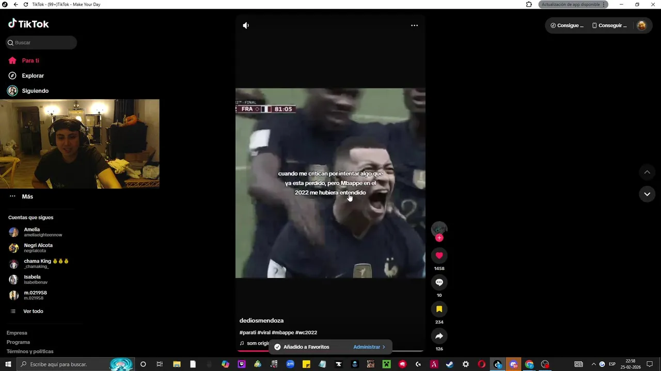
Task: Switch the ESP input language indicator
Action: coord(612,364)
